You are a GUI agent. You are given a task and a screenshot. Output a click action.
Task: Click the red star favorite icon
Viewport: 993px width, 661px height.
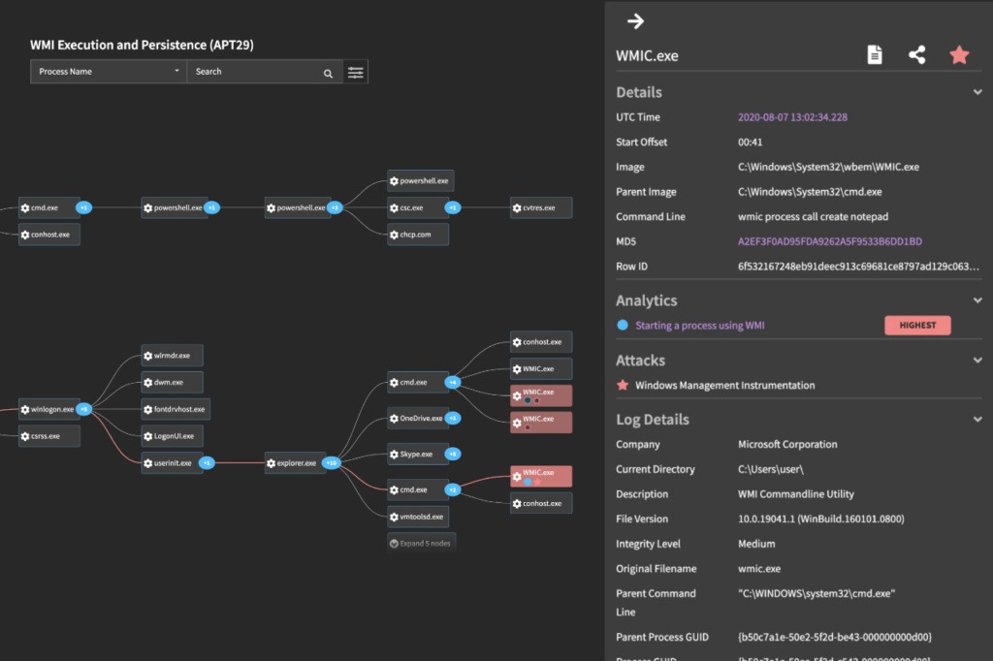pyautogui.click(x=959, y=55)
